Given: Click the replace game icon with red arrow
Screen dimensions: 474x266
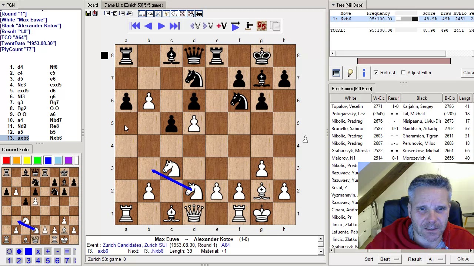Looking at the screenshot, I should (x=95, y=14).
